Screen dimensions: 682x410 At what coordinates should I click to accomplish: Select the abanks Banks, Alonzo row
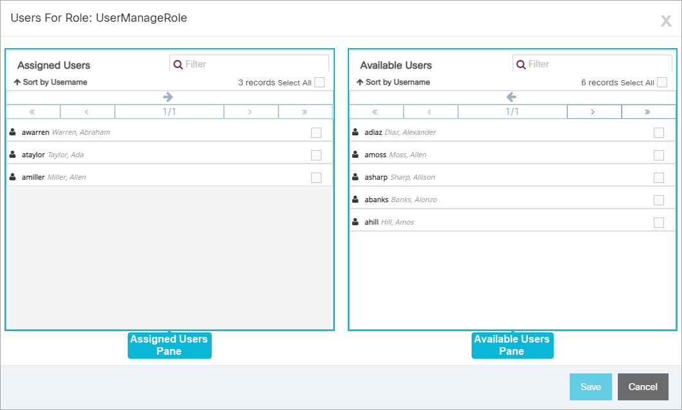[x=513, y=200]
